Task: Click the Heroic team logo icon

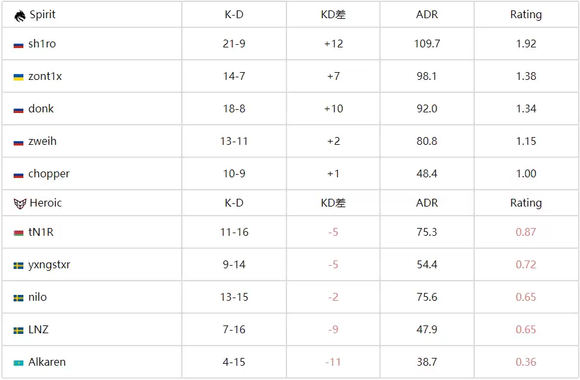Action: click(19, 203)
